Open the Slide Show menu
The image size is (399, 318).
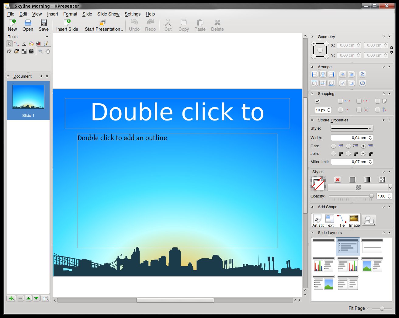point(108,14)
